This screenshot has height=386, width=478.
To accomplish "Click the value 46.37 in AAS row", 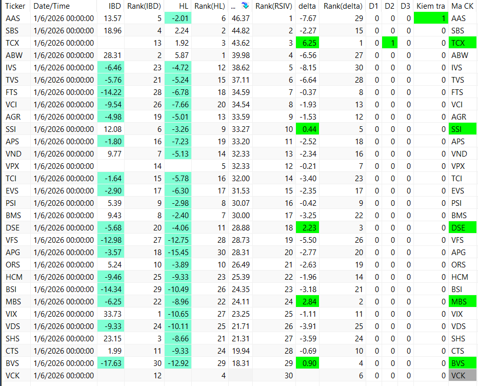I will click(241, 18).
